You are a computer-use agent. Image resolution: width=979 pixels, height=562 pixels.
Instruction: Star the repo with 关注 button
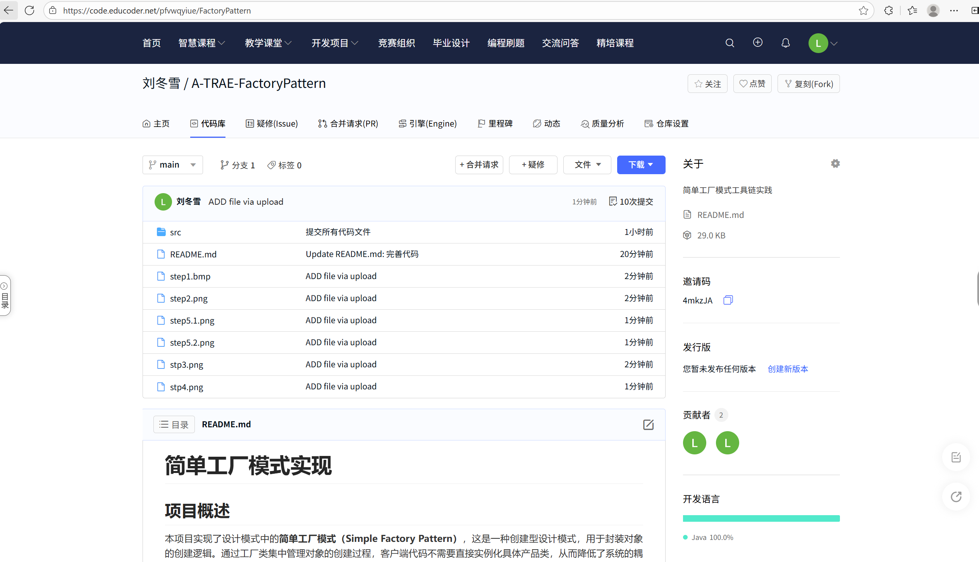pyautogui.click(x=707, y=84)
